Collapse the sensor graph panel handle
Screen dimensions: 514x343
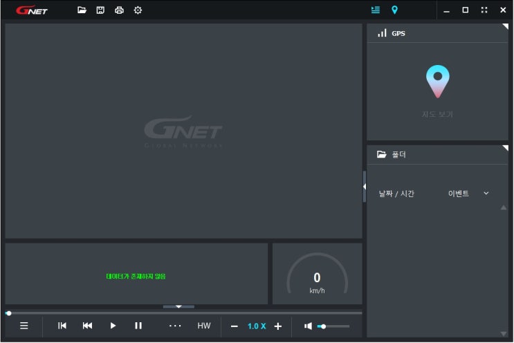pyautogui.click(x=178, y=306)
